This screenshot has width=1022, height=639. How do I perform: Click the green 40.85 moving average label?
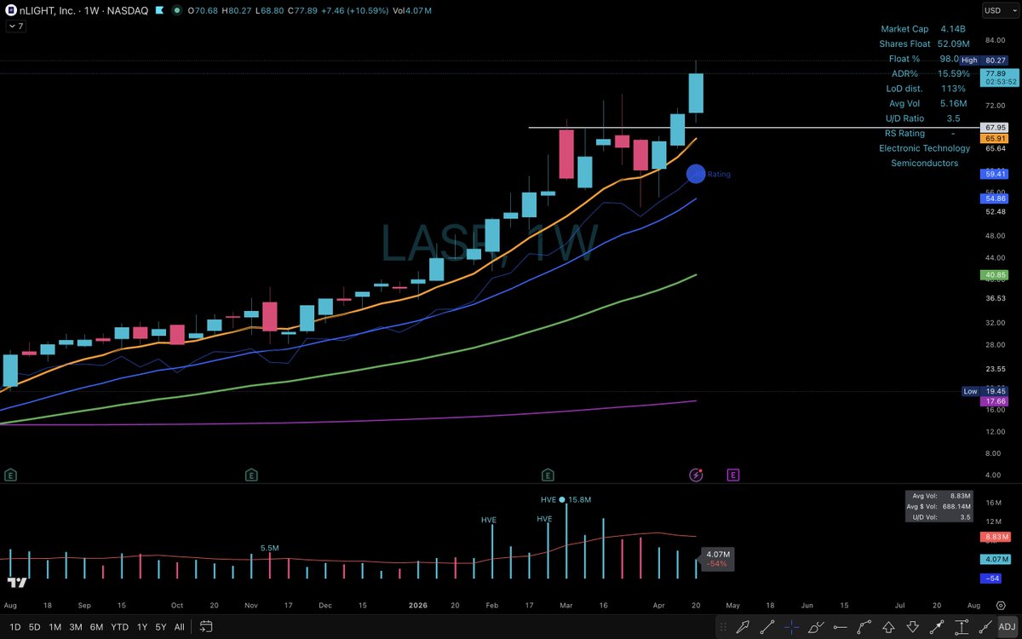tap(996, 275)
